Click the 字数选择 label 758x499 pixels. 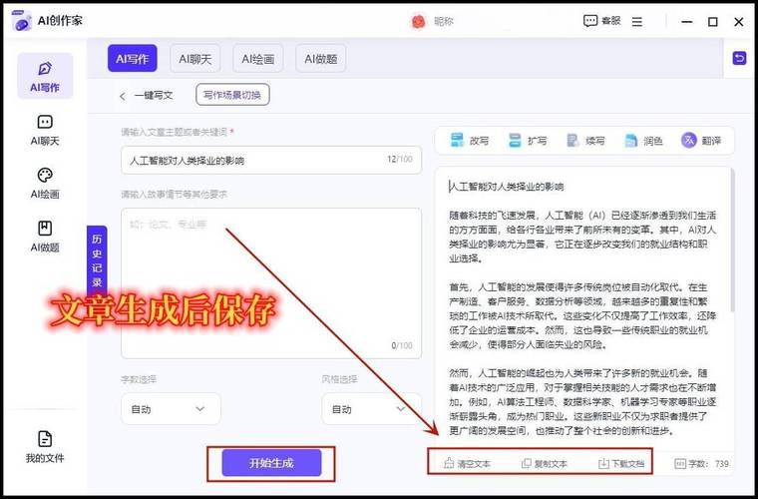tap(139, 379)
